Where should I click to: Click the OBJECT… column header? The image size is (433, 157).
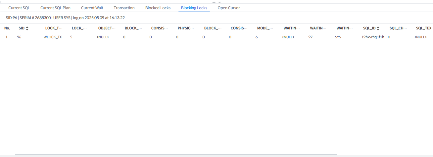(x=107, y=28)
